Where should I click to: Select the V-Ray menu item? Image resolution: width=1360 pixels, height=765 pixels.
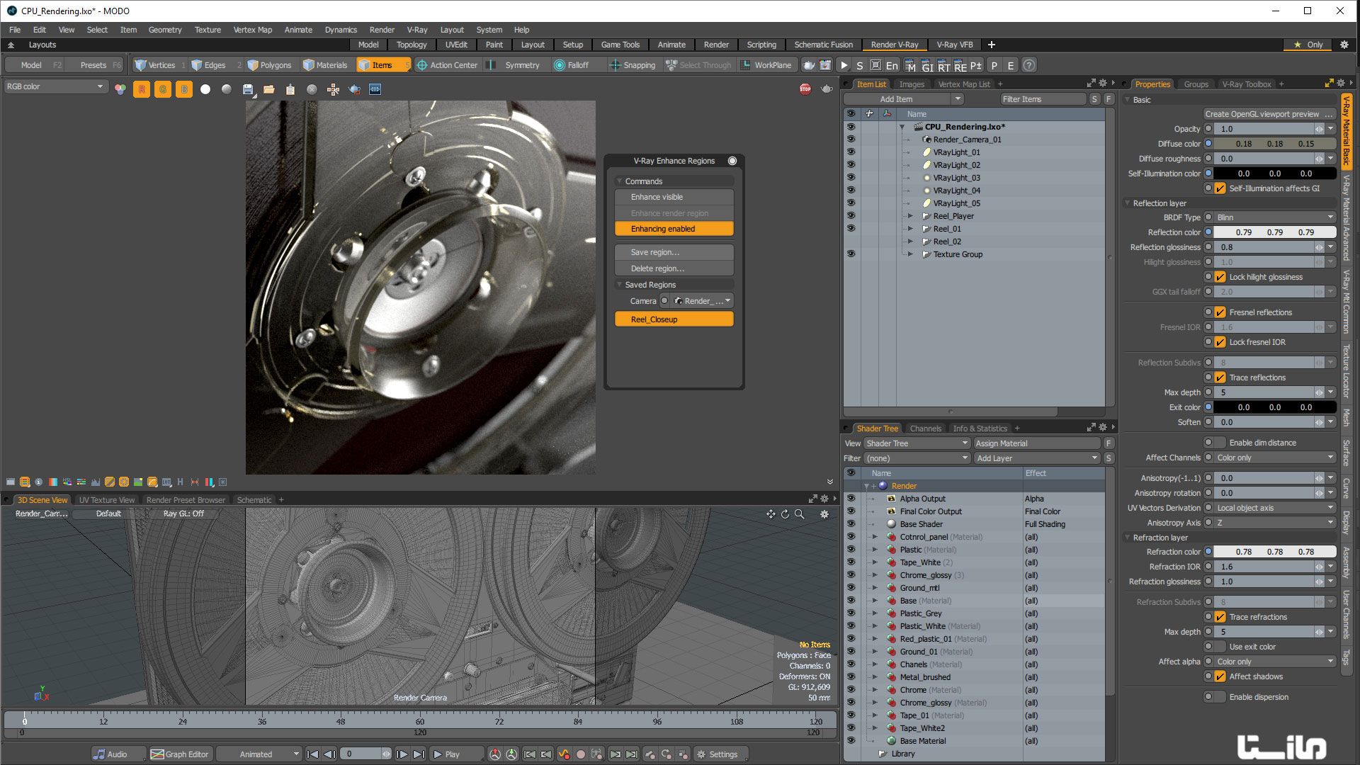tap(416, 29)
